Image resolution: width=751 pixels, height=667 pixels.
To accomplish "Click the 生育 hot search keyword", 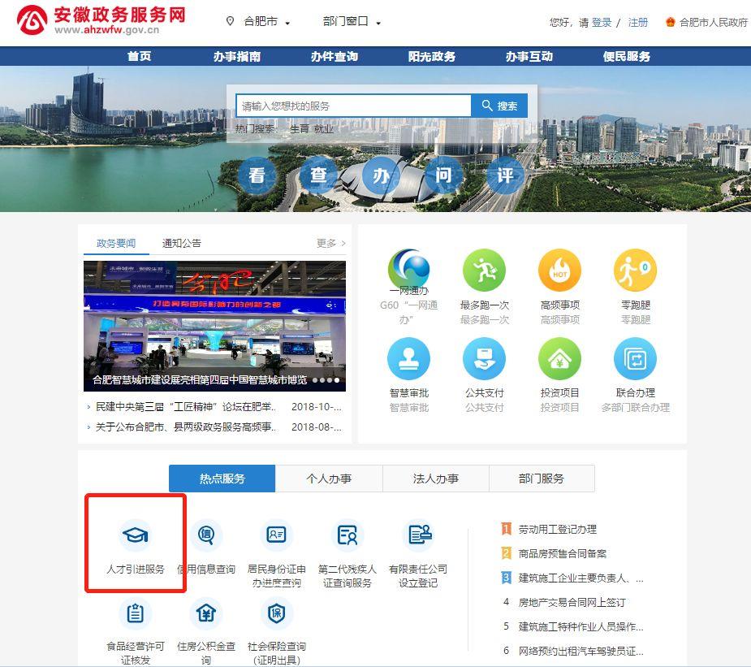I will (x=300, y=129).
